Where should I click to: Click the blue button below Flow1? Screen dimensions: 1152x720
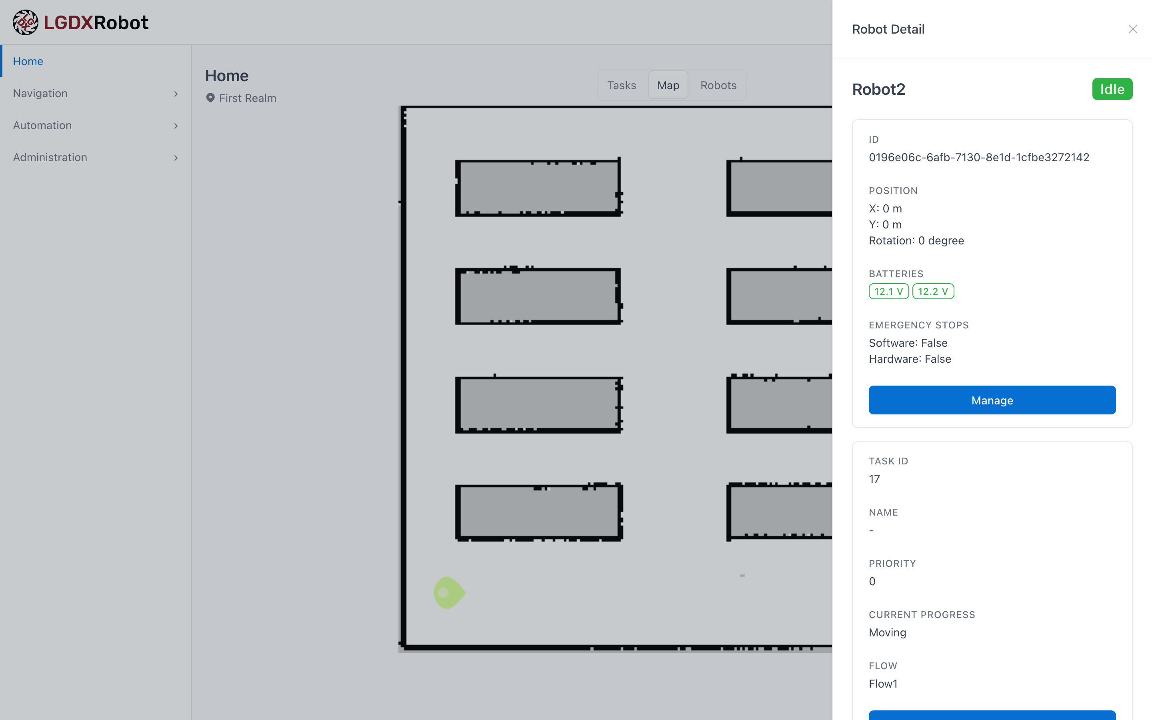(x=992, y=715)
